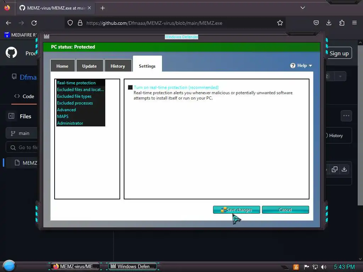This screenshot has height=272, width=363.
Task: Reload the page in Firefox
Action: [34, 23]
